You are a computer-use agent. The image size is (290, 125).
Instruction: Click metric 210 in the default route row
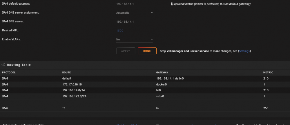click(266, 78)
